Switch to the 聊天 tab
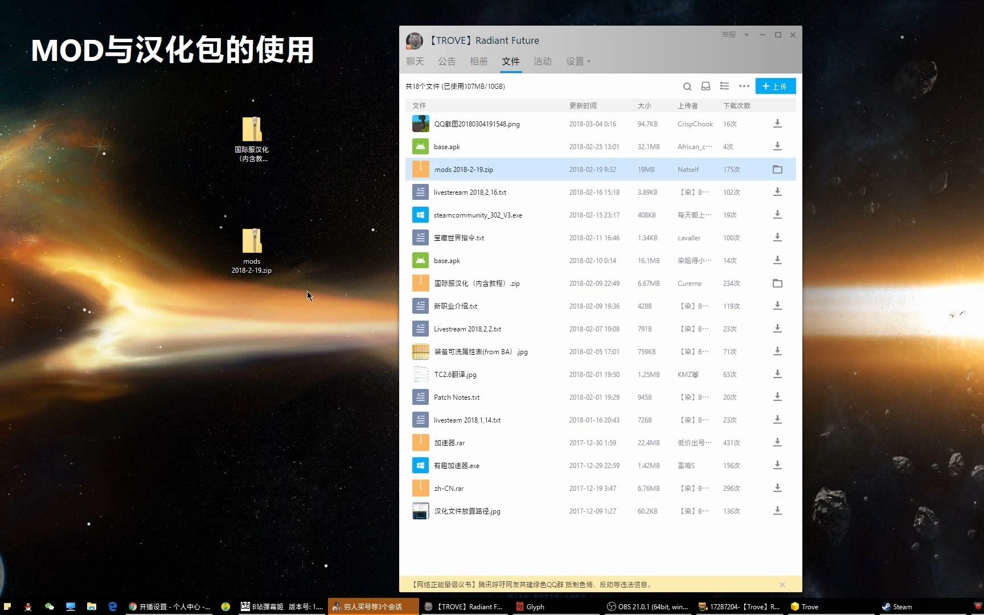Screen dimensions: 984x615 [415, 61]
